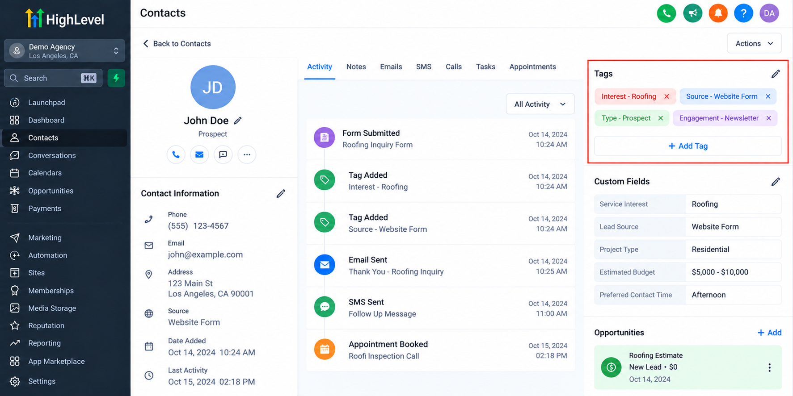
Task: Send email via envelope icon under John Doe
Action: [x=199, y=154]
